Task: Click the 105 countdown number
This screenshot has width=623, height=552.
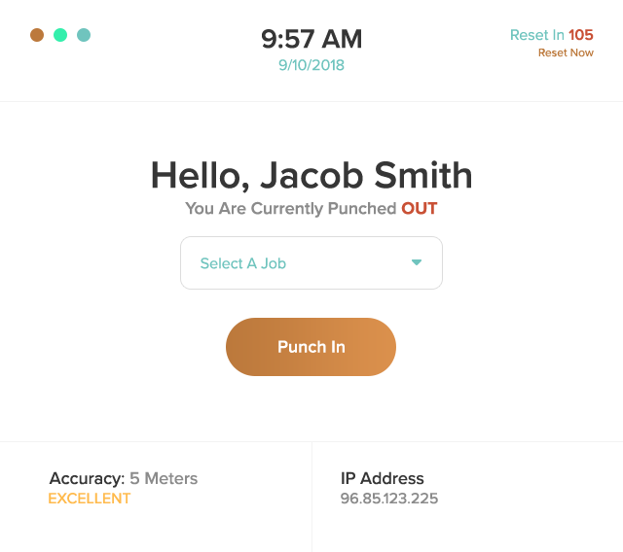Action: click(581, 35)
